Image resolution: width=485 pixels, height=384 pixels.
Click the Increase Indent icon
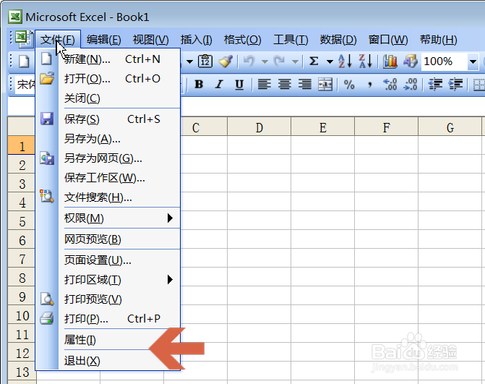[455, 84]
